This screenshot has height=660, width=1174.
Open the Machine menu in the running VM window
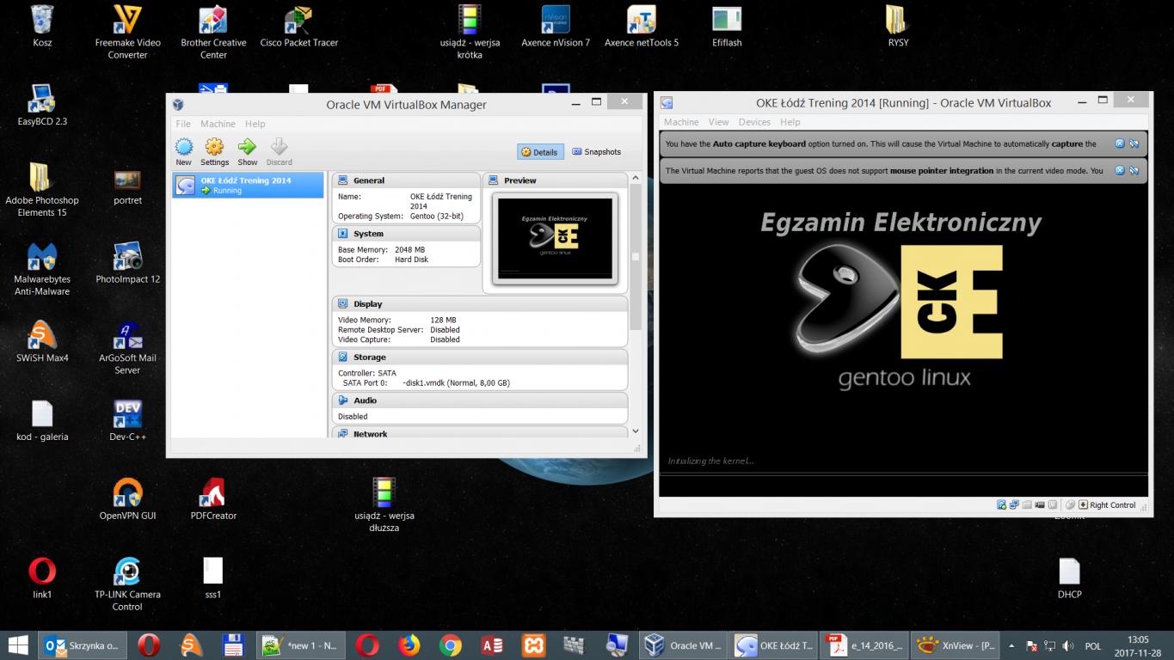[681, 122]
